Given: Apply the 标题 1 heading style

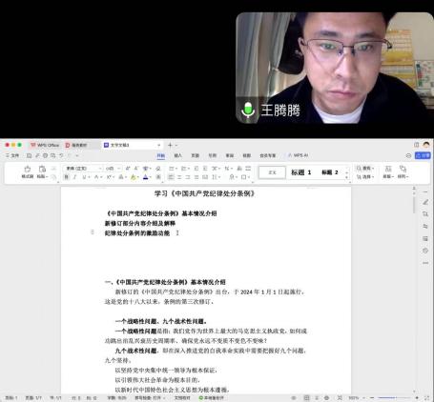Looking at the screenshot, I should point(301,172).
